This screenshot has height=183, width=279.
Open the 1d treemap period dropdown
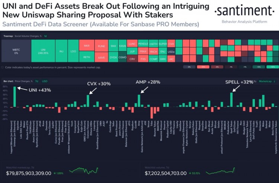point(45,36)
